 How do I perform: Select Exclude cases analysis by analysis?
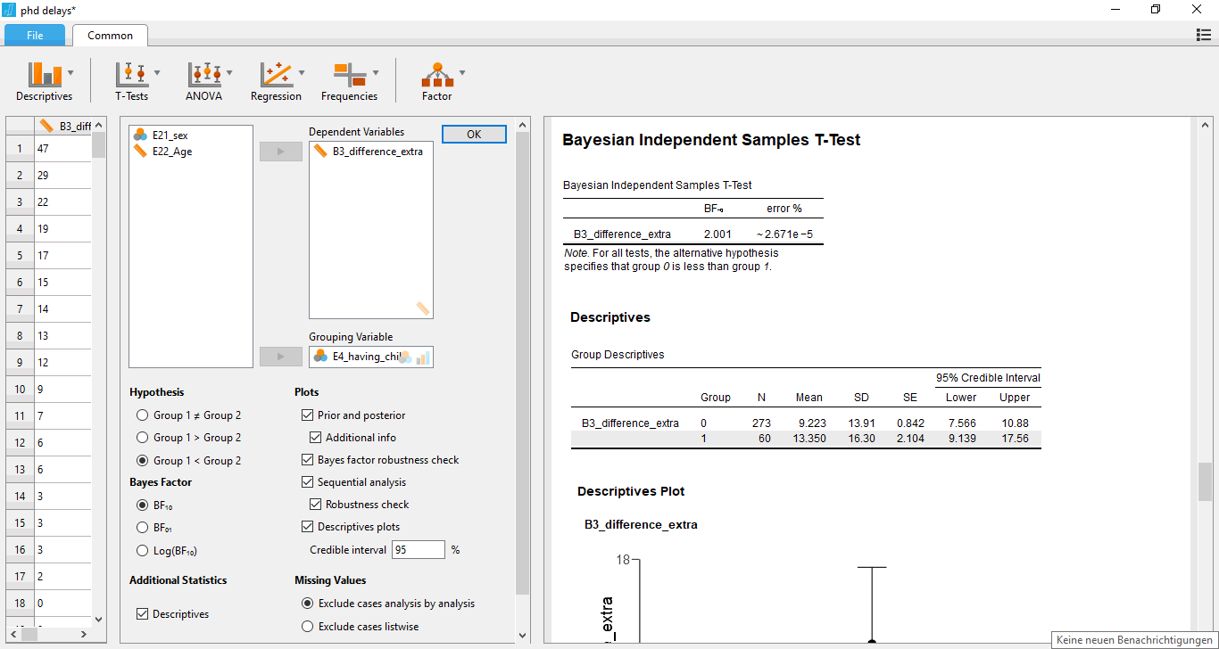[x=308, y=604]
